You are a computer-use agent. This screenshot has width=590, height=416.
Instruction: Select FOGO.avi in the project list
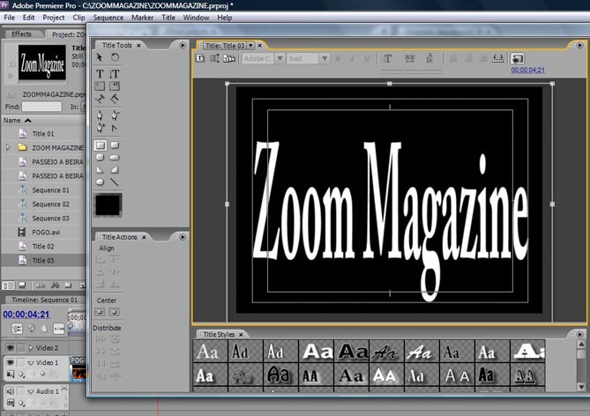pyautogui.click(x=47, y=233)
